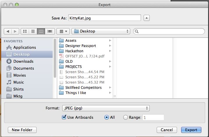
Task: Open the item arrangement menu
Action: point(63,31)
